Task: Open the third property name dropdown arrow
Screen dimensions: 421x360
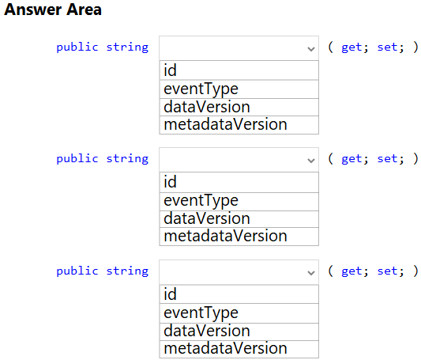Action: (x=311, y=273)
